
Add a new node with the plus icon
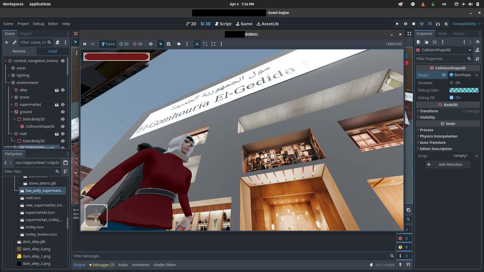pyautogui.click(x=6, y=43)
